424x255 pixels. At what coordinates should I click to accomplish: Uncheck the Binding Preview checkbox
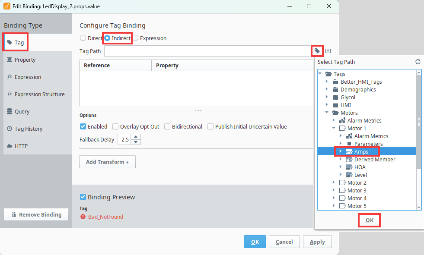pyautogui.click(x=83, y=197)
